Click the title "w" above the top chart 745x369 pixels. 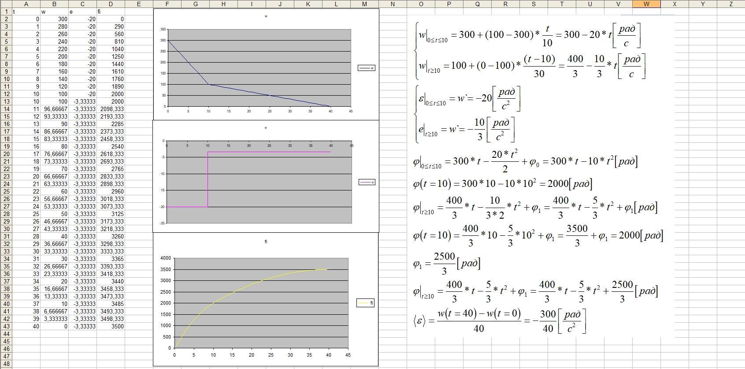point(266,16)
